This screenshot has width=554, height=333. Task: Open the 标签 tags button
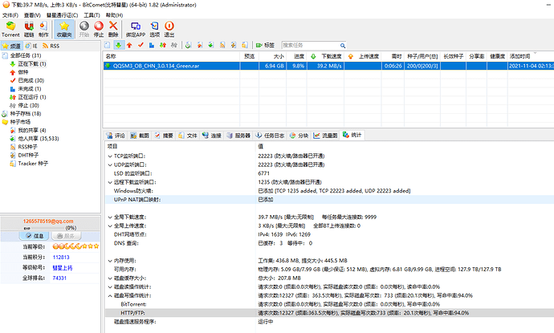[x=265, y=45]
